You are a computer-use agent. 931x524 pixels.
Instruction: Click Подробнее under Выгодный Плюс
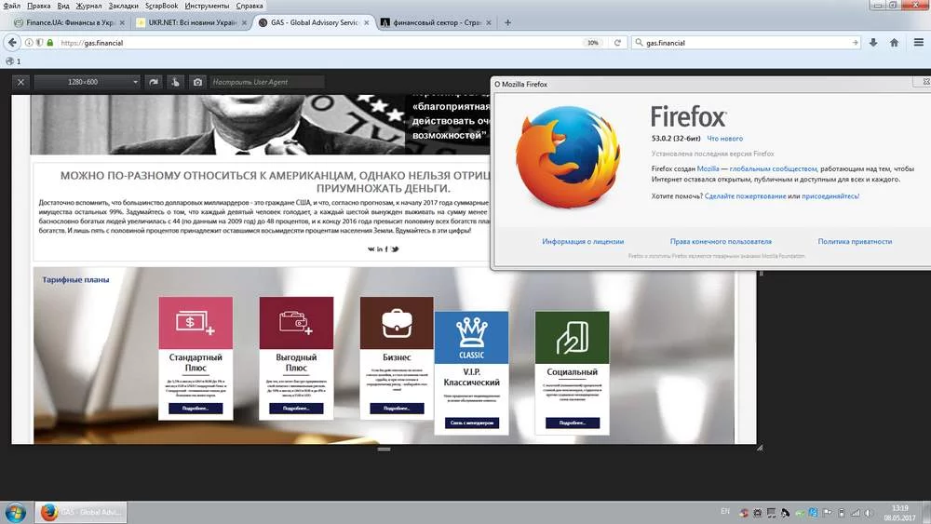tap(296, 409)
